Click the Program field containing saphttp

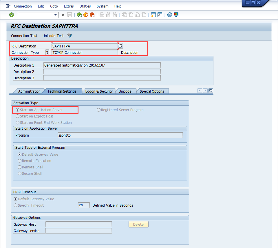(x=120, y=135)
